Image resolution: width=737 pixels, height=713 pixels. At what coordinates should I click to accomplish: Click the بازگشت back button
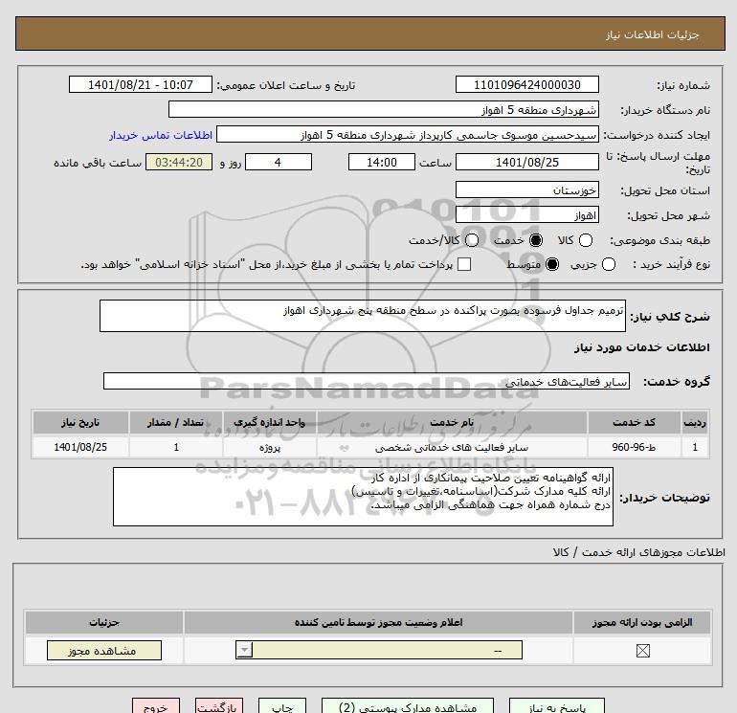coord(219,706)
